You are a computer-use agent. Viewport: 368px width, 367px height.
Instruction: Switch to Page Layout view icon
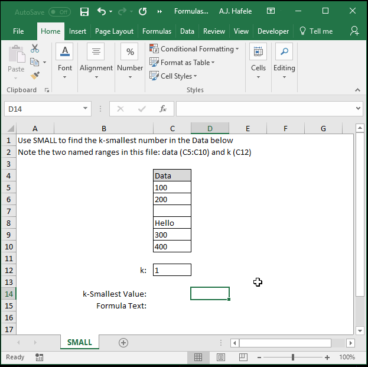(x=220, y=358)
